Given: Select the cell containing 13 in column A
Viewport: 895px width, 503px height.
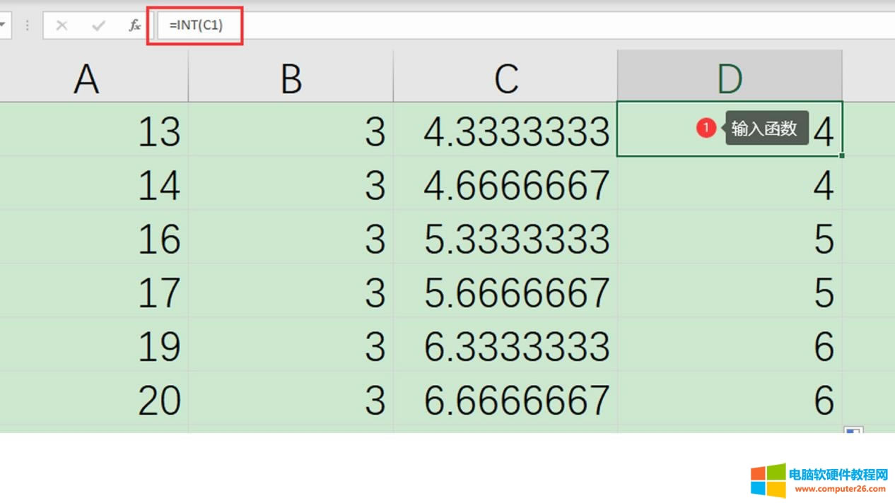Looking at the screenshot, I should (x=94, y=131).
